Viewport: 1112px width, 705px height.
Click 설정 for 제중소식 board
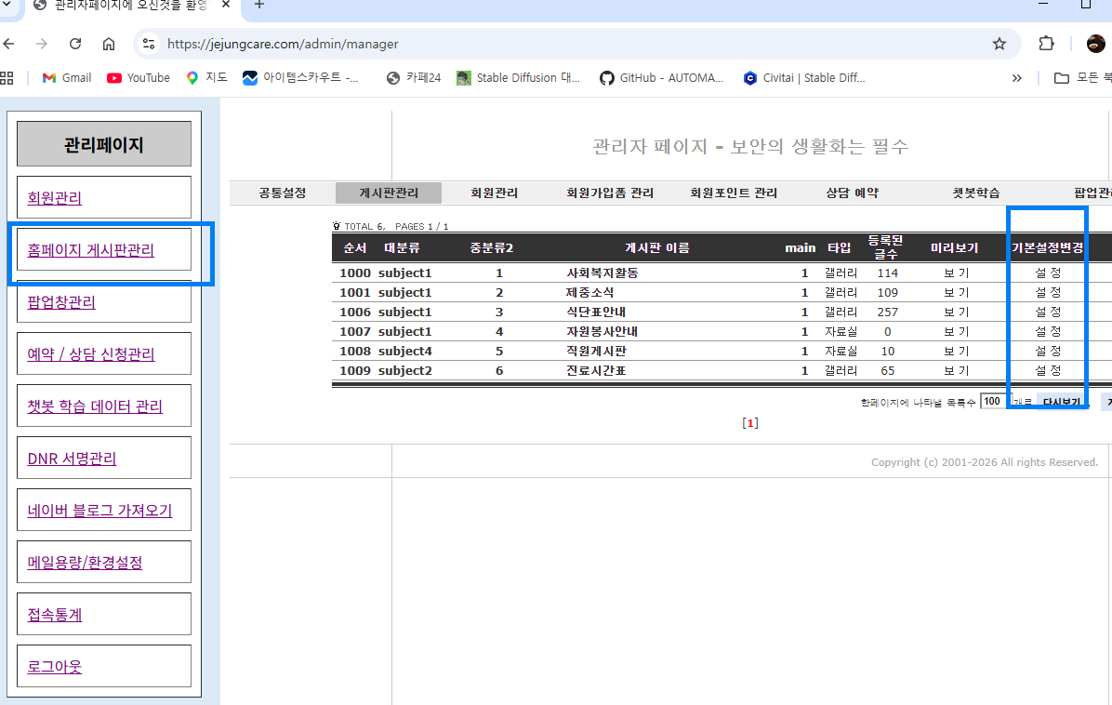(1048, 292)
